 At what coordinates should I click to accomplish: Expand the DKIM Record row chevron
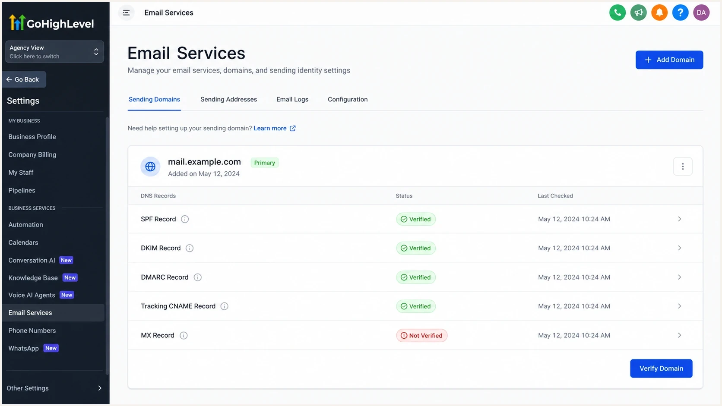(679, 248)
